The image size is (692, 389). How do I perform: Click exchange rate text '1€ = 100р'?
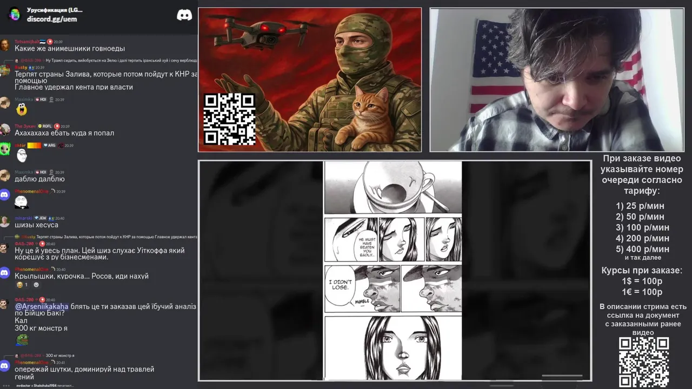point(642,292)
